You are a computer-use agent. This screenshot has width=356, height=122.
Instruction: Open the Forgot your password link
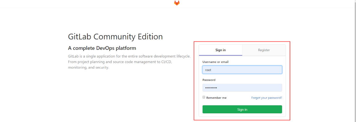(267, 98)
